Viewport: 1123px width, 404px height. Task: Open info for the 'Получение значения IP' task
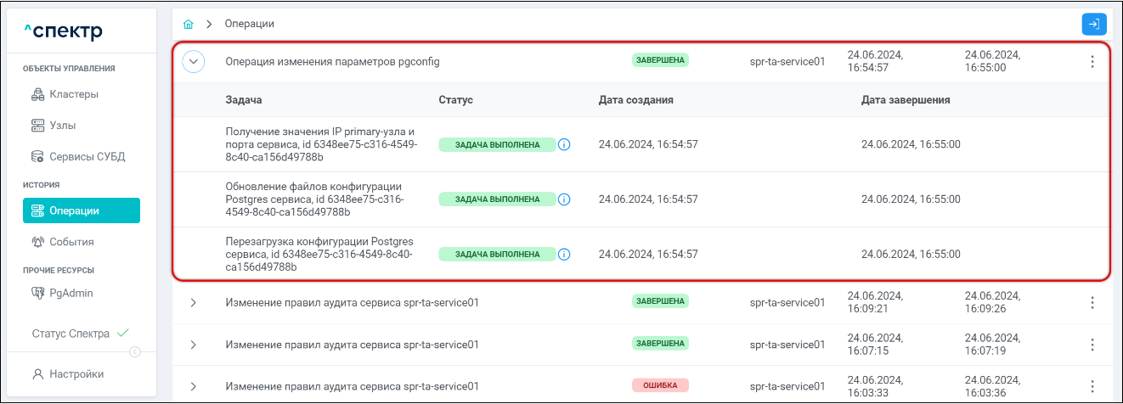(x=564, y=144)
